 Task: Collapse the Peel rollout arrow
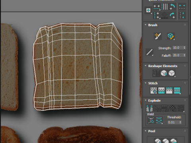[x=146, y=131]
